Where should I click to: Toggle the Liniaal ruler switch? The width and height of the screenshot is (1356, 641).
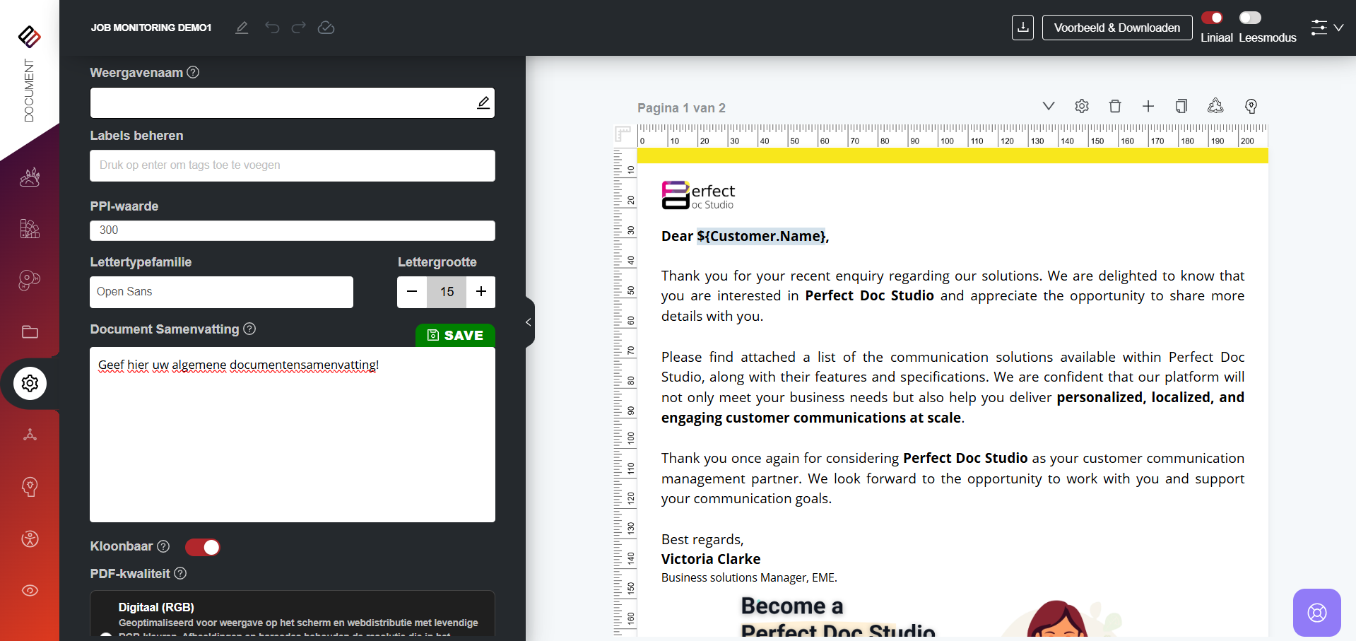click(1213, 18)
